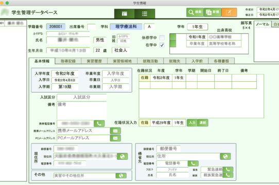
Task: Click the 学籍番号 field showing 206001
Action: click(x=56, y=27)
